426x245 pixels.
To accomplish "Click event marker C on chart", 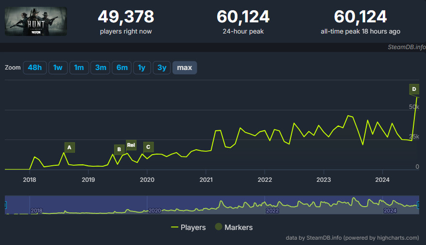I will 148,147.
